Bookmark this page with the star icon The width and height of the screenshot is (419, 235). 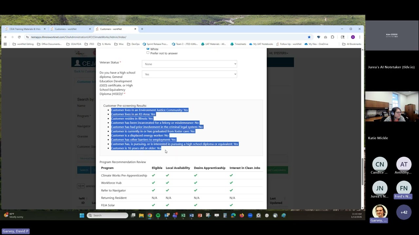click(x=309, y=37)
